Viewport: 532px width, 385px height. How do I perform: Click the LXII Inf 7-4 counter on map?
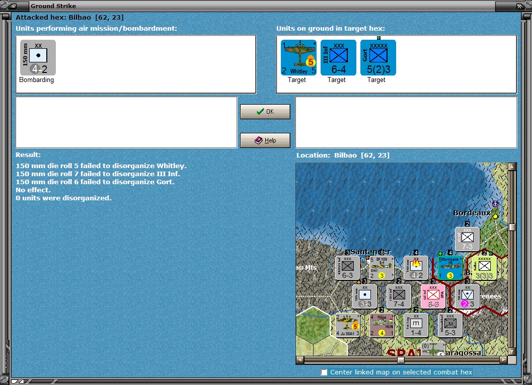(x=399, y=296)
